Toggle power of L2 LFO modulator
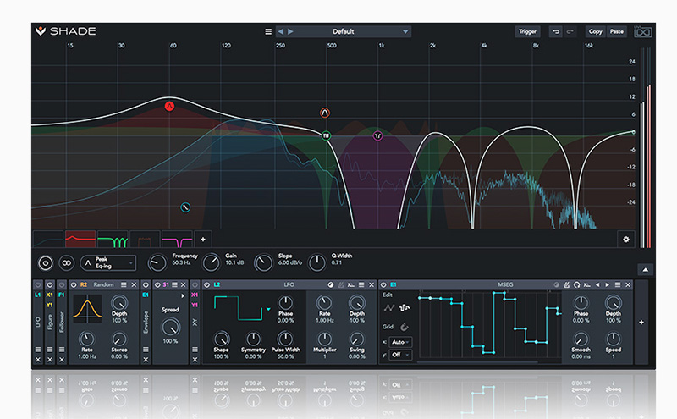Viewport: 677px width, 419px height. [x=206, y=285]
